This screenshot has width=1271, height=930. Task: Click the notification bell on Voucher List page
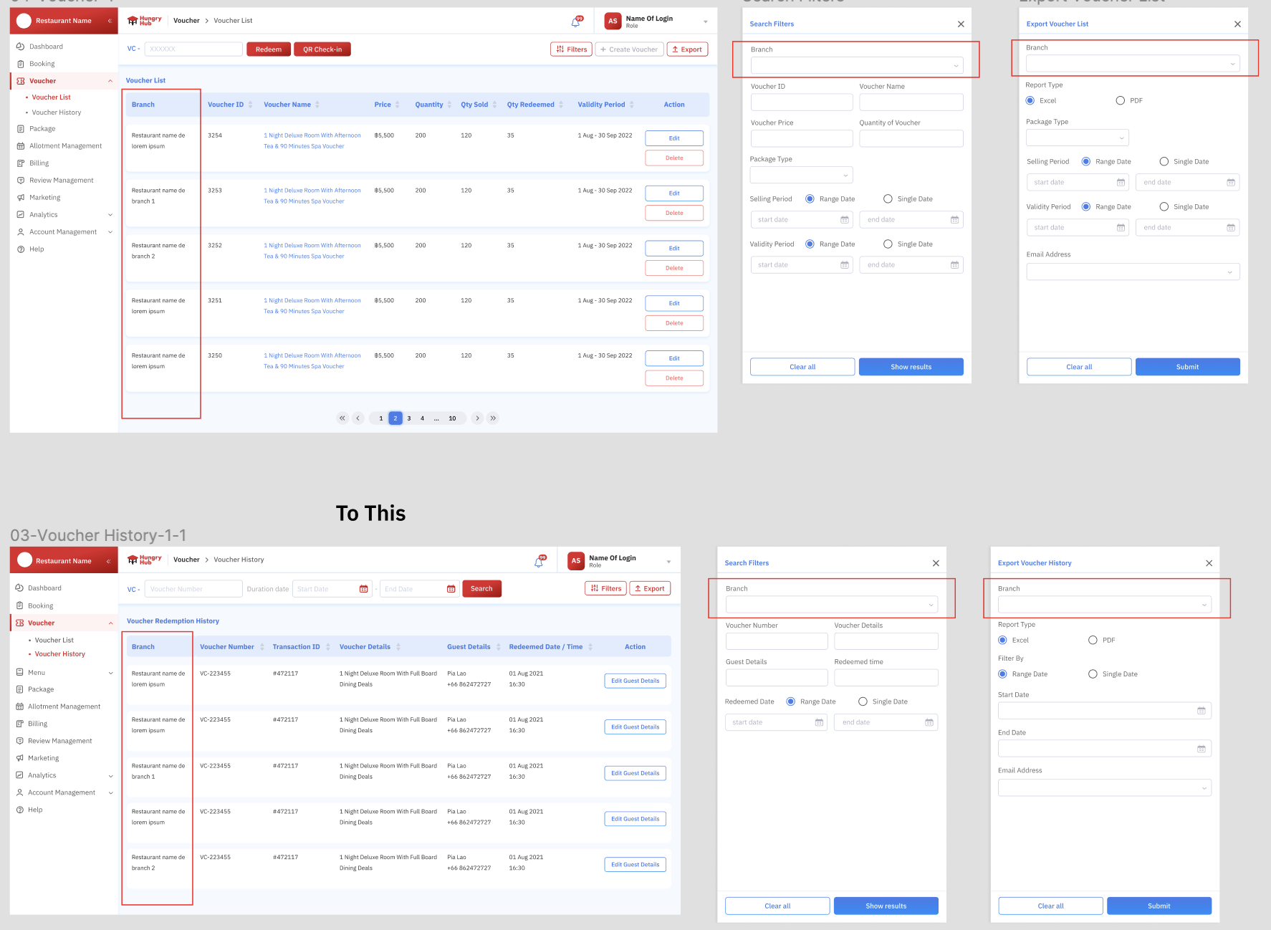click(x=575, y=22)
